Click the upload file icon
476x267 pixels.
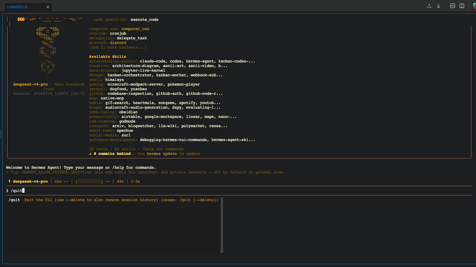pyautogui.click(x=429, y=6)
